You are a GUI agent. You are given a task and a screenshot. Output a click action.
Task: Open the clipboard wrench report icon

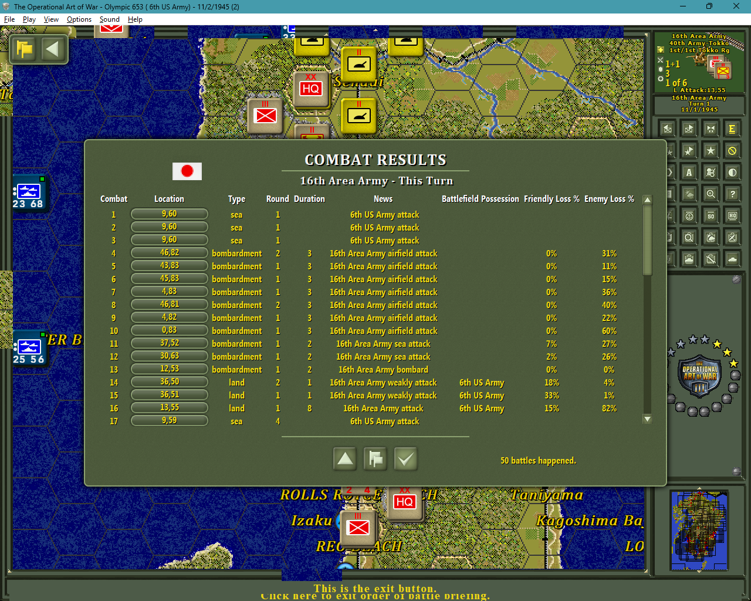711,259
